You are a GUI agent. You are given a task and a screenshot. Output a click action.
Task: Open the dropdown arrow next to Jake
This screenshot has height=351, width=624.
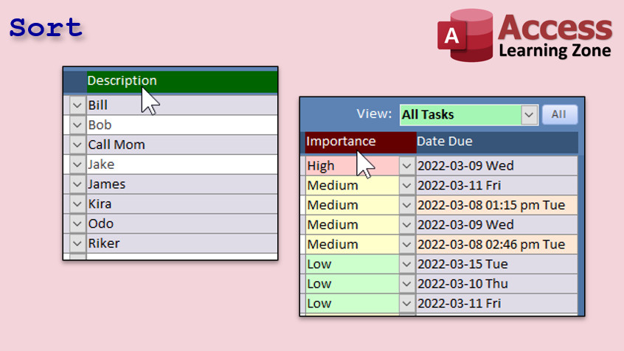77,165
